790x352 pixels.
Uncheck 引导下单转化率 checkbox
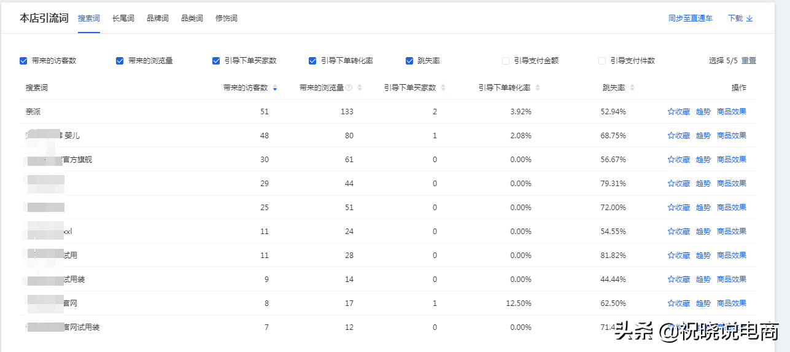point(312,61)
